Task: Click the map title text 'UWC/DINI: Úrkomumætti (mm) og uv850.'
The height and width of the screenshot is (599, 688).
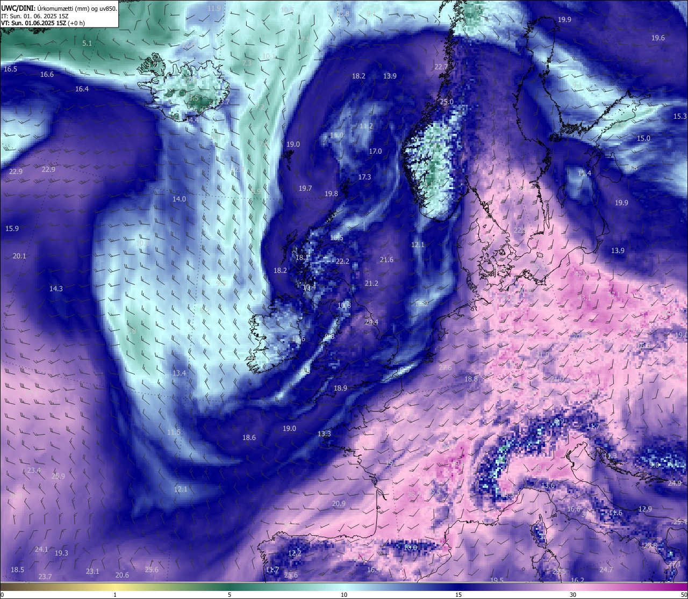Action: pyautogui.click(x=59, y=8)
